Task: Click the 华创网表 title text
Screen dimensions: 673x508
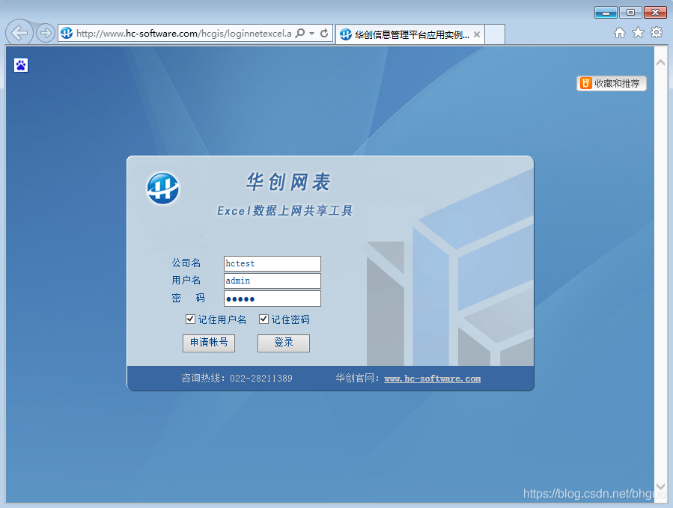Action: [288, 182]
